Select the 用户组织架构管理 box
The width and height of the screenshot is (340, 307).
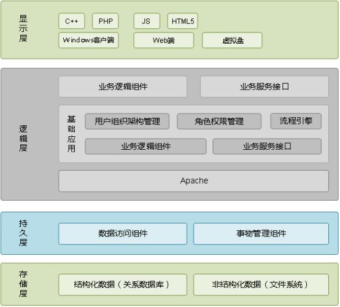pos(127,121)
